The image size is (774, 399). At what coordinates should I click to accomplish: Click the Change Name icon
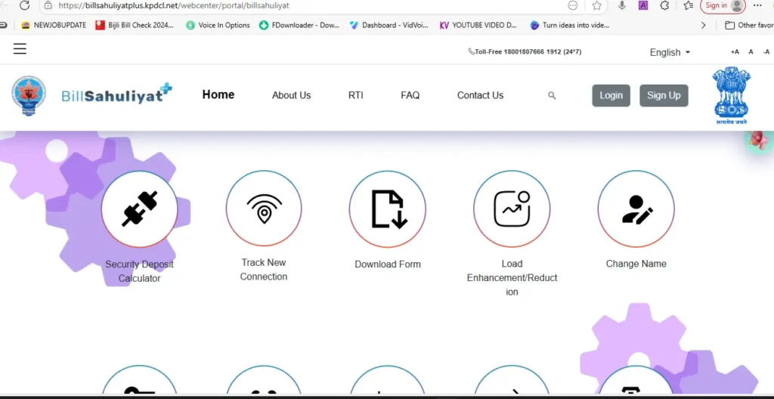coord(636,209)
